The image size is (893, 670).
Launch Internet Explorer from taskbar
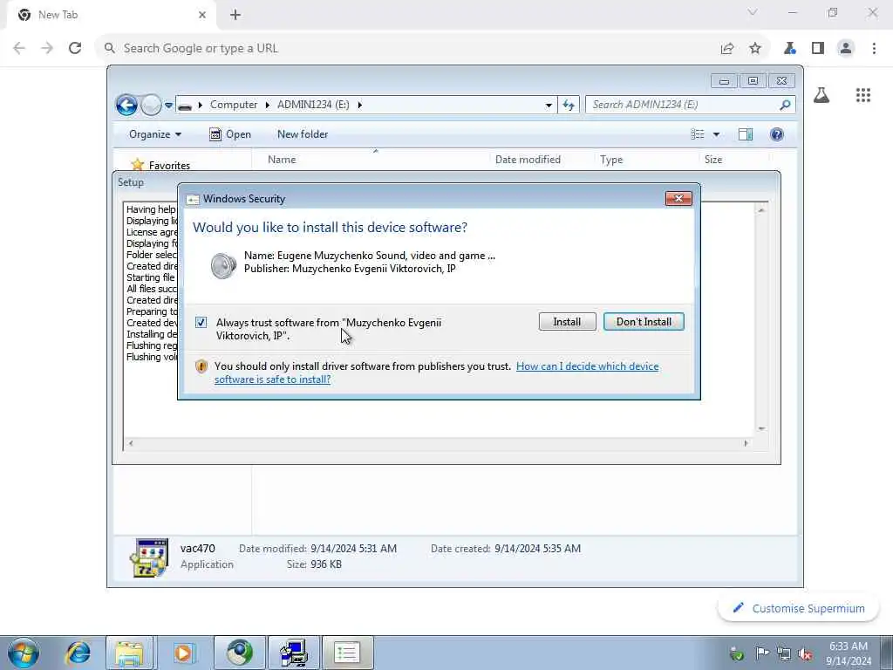coord(78,653)
